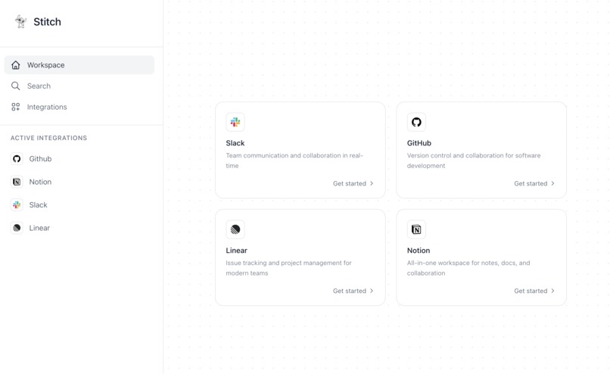Viewport: 610px width, 374px height.
Task: Click the Slack card title
Action: [235, 143]
